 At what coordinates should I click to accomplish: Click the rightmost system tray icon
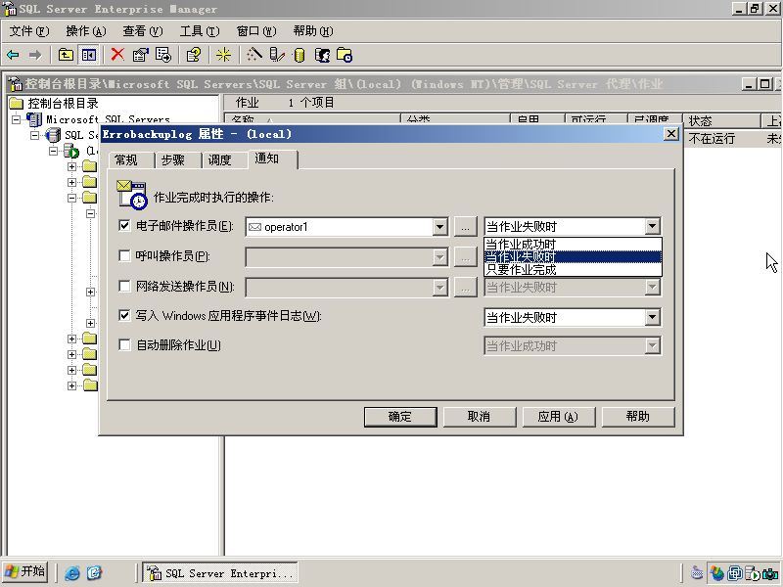771,573
